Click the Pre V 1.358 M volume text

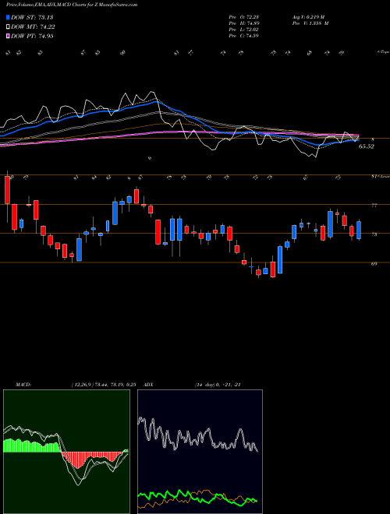[x=310, y=23]
